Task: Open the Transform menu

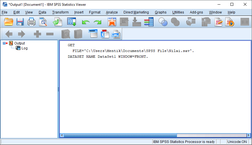Action: [x=60, y=12]
